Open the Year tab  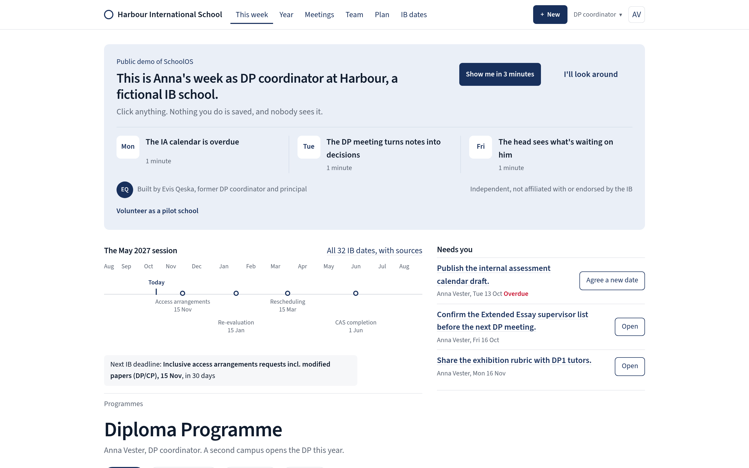286,15
